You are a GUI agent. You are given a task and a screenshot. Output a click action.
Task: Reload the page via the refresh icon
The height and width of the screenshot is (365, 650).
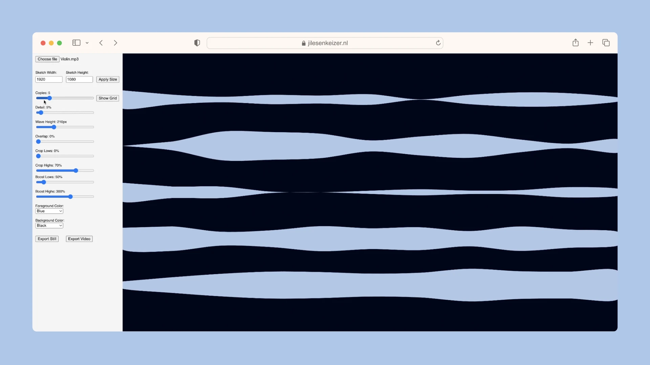click(438, 43)
